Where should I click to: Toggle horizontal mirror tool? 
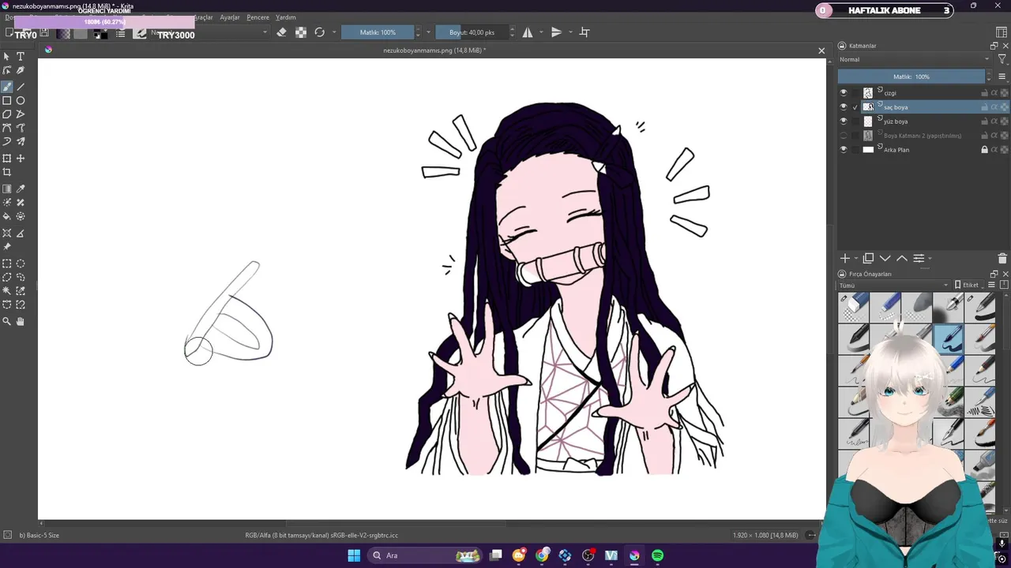(x=528, y=32)
